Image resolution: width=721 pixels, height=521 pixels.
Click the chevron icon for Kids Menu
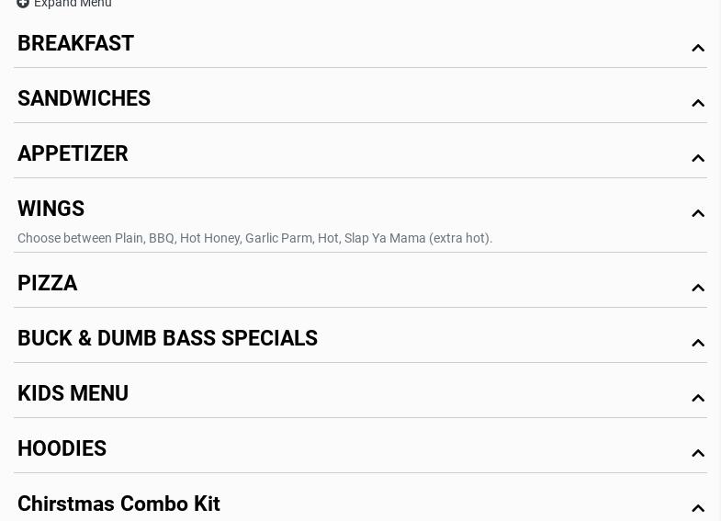click(698, 398)
